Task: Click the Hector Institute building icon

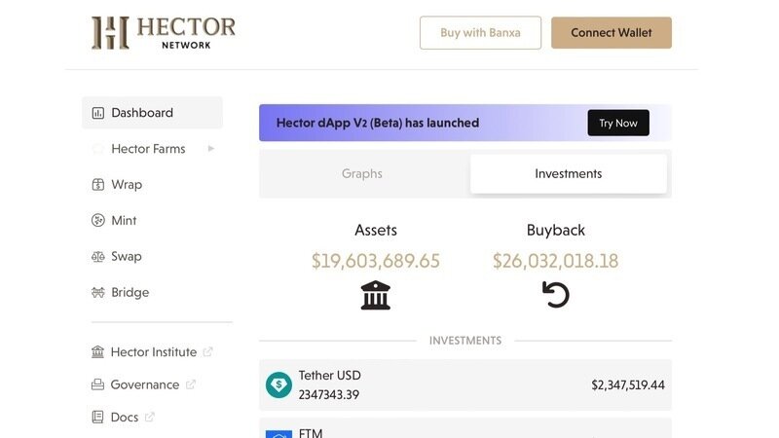Action: pos(97,352)
